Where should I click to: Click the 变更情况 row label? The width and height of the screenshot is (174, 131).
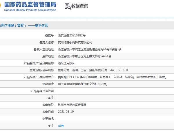(48, 119)
